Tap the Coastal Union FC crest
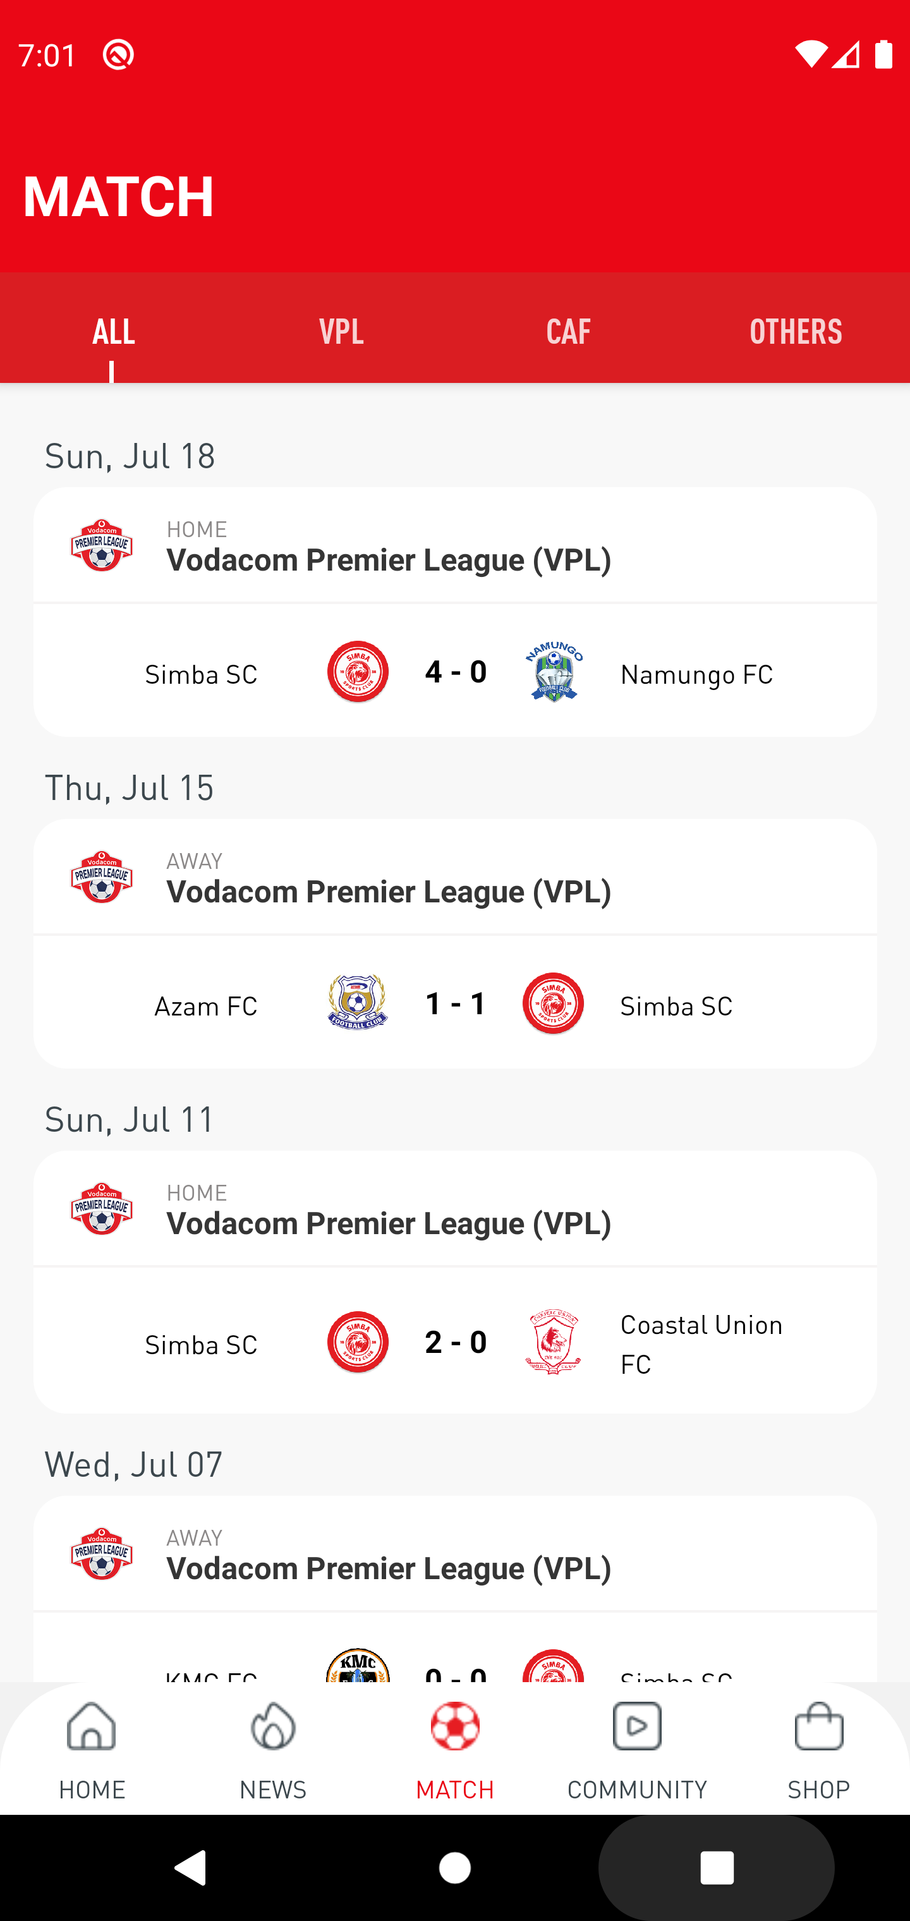Screen dimensions: 910x1921 554,1342
